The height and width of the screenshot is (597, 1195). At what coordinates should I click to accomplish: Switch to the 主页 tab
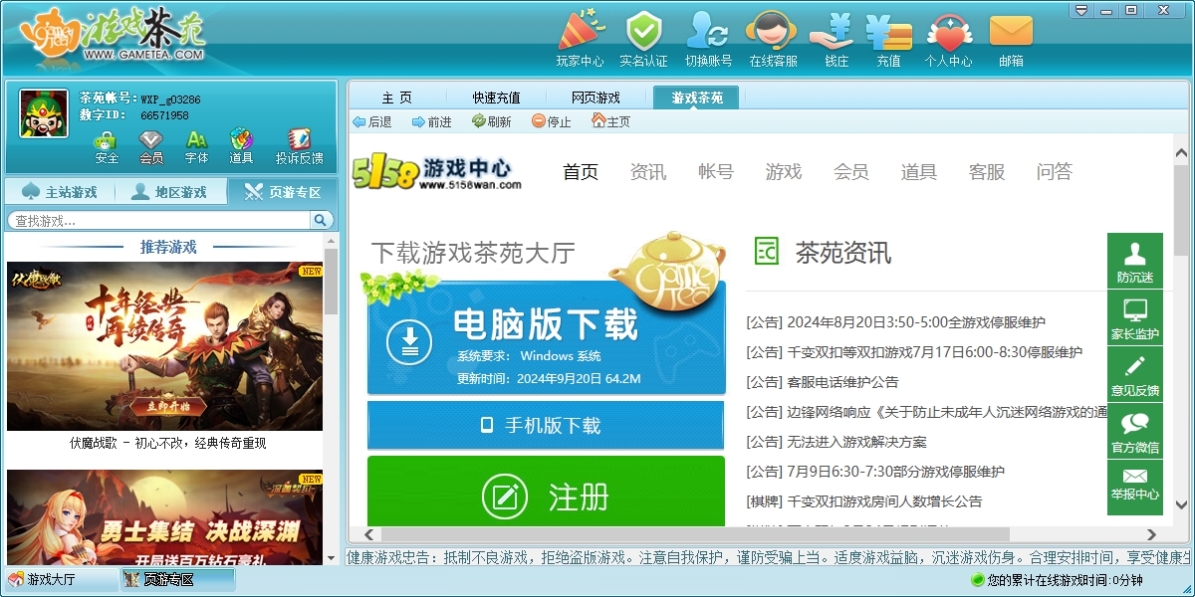pyautogui.click(x=397, y=98)
